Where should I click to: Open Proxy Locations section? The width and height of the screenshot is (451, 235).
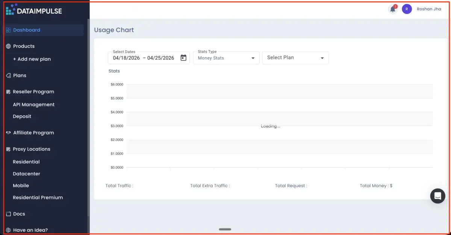(32, 149)
